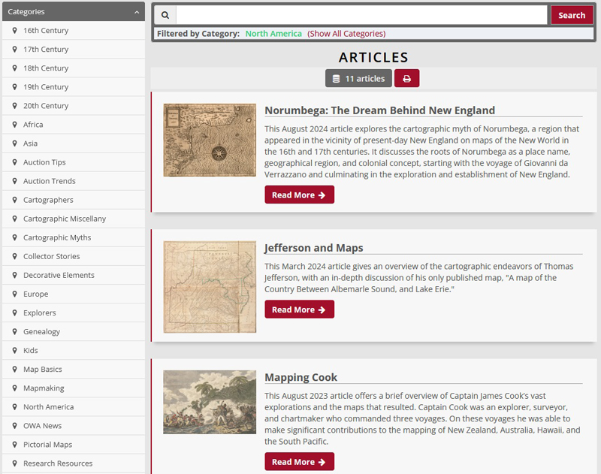Click the green North America filter link

[x=273, y=34]
